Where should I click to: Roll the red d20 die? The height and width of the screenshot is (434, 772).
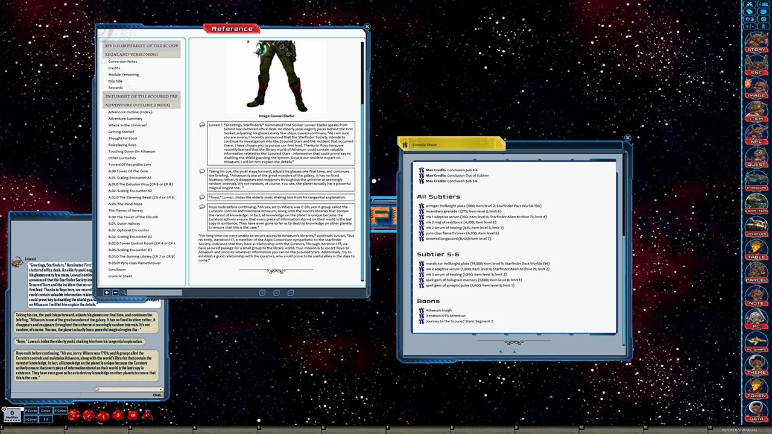73,415
